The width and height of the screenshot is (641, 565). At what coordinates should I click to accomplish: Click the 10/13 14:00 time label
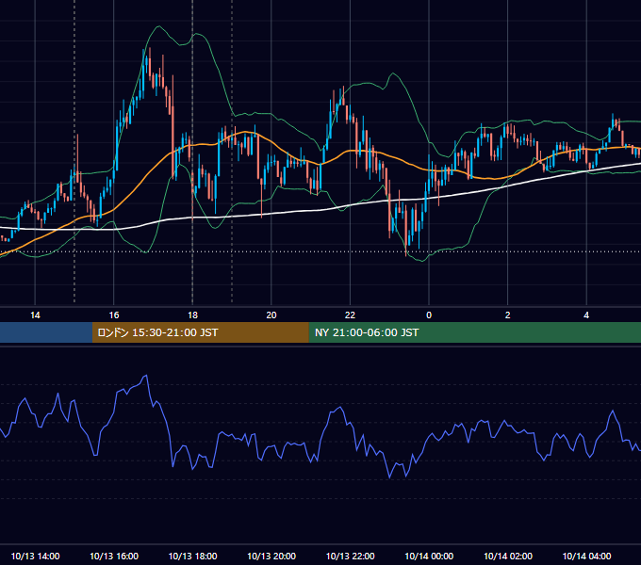click(x=35, y=556)
